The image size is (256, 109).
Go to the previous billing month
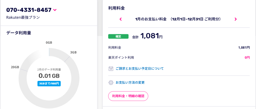point(121,19)
